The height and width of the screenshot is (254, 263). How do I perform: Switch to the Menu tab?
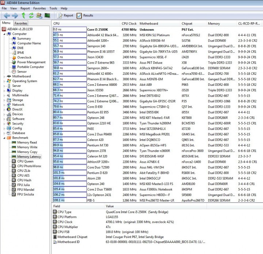tap(6, 23)
